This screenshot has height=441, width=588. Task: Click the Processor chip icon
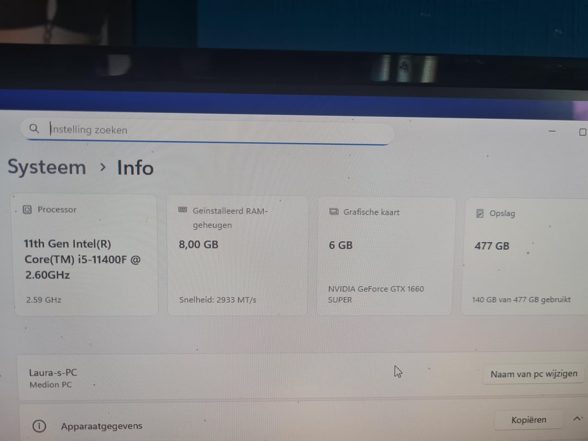pos(27,210)
